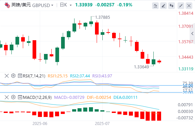Click the MACD axis label -0.00732

[185, 118]
